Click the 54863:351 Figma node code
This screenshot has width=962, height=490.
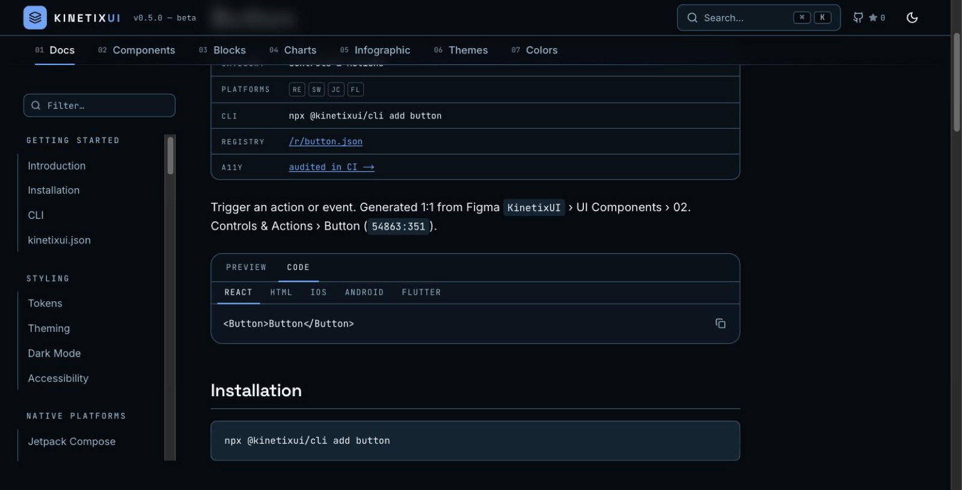click(x=398, y=227)
